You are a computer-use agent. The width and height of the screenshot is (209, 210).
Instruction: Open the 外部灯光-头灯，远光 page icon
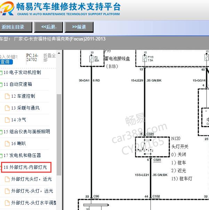[x=7, y=191]
